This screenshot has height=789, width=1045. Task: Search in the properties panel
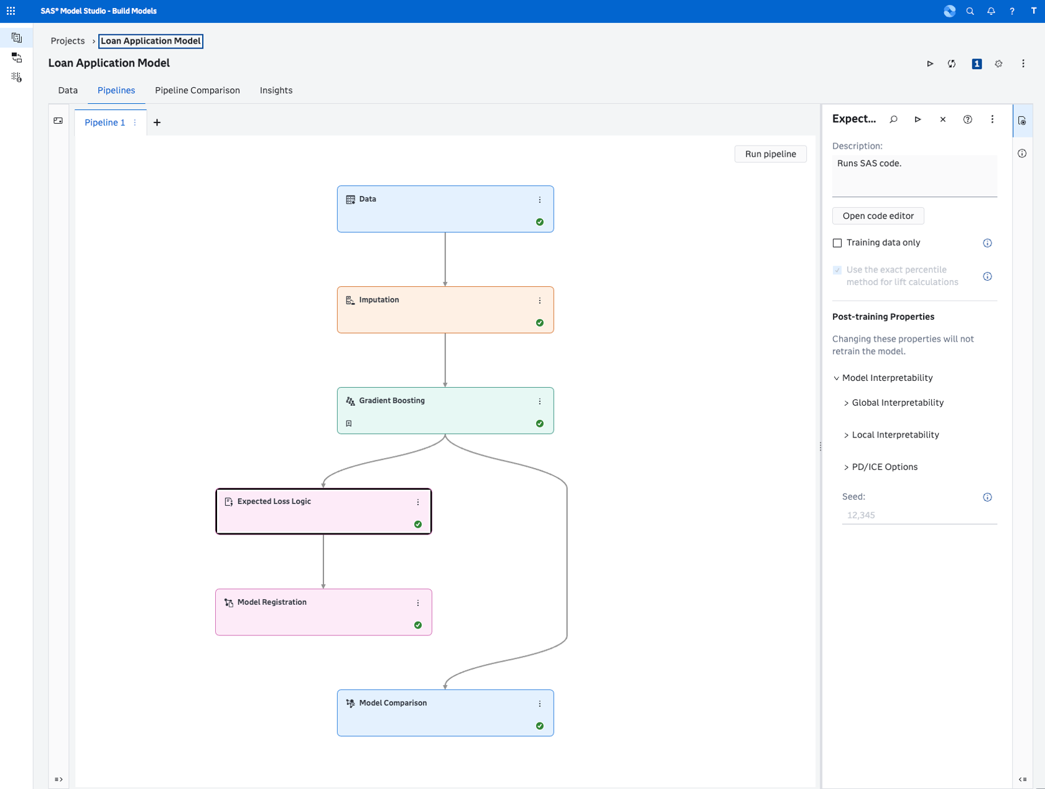click(893, 119)
